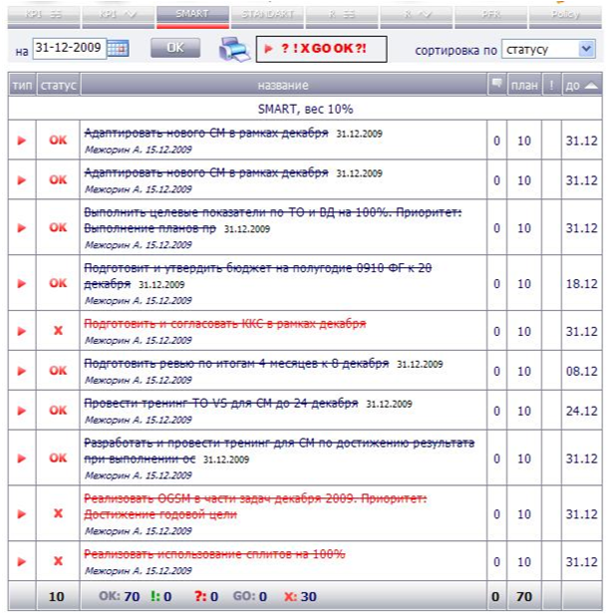This screenshot has height=615, width=609.
Task: Click the printer icon to print the list
Action: click(x=234, y=49)
